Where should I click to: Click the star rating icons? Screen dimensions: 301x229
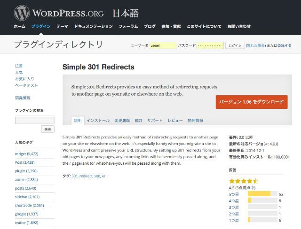[x=244, y=181]
